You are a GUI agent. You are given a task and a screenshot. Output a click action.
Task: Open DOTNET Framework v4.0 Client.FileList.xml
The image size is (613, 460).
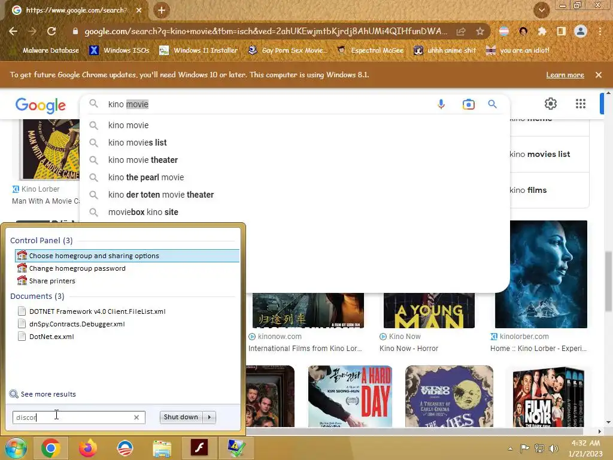[127, 311]
